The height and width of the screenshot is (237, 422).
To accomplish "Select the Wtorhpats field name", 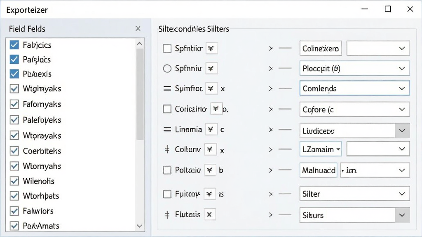I will point(41,196).
